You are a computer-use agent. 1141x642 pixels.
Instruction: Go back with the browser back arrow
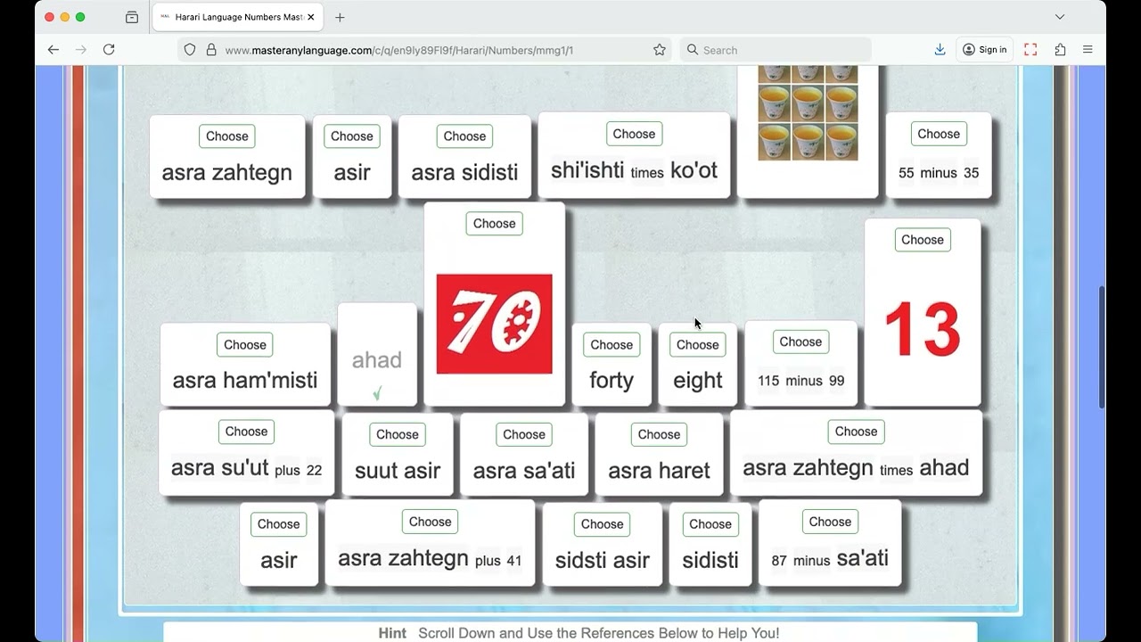53,50
